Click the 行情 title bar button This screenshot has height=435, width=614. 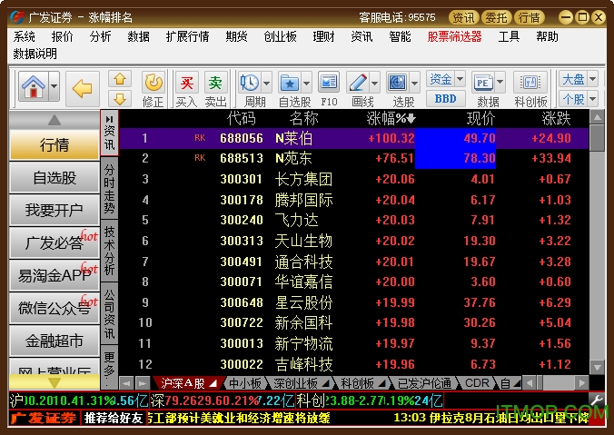coord(529,17)
